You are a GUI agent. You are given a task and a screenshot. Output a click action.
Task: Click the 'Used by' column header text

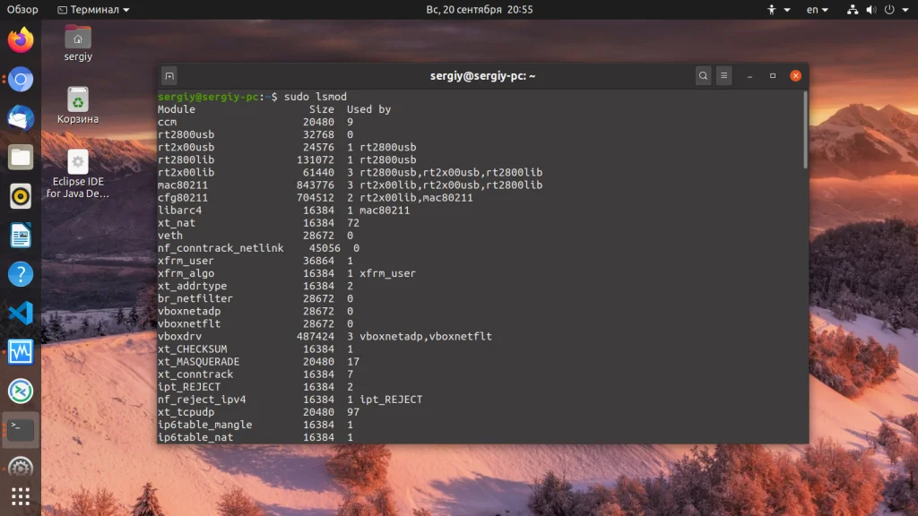coord(368,109)
